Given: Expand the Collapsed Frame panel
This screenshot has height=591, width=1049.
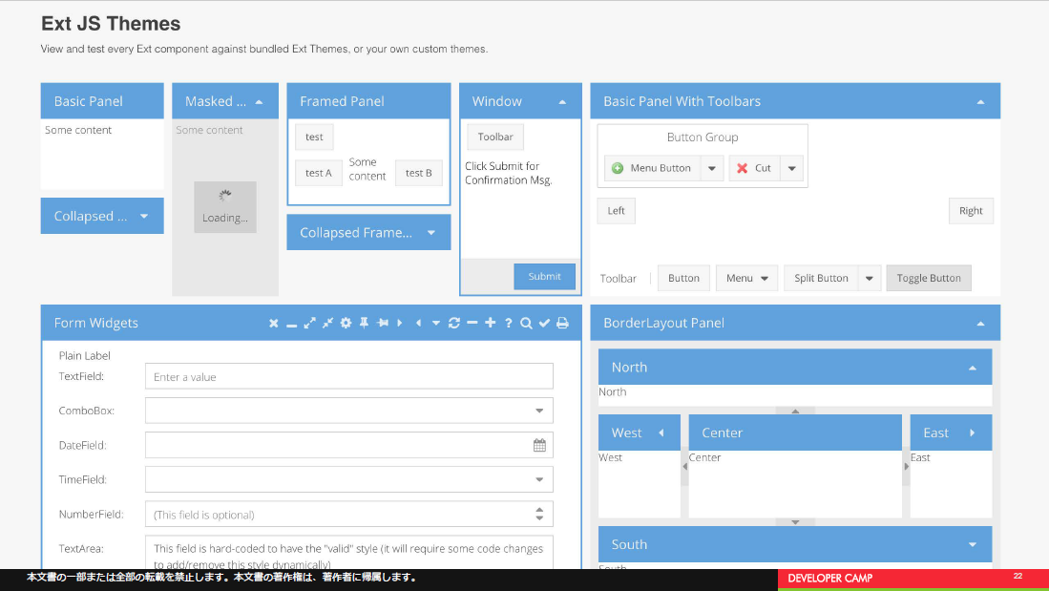Looking at the screenshot, I should pos(430,233).
